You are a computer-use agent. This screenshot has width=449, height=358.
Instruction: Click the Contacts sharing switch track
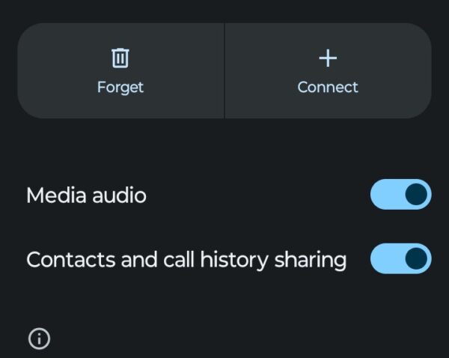[x=385, y=259]
